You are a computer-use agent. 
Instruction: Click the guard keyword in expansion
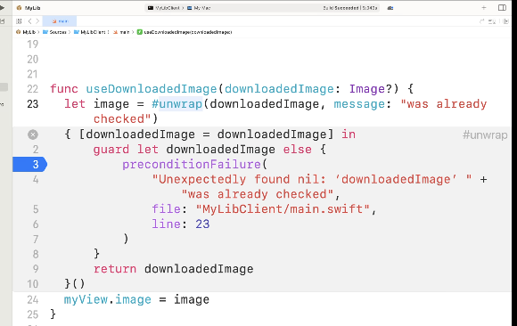[111, 150]
